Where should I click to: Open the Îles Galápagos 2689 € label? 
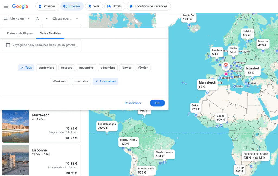(107, 126)
